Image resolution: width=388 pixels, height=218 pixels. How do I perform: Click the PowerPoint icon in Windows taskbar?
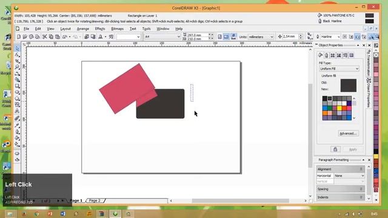click(x=50, y=214)
